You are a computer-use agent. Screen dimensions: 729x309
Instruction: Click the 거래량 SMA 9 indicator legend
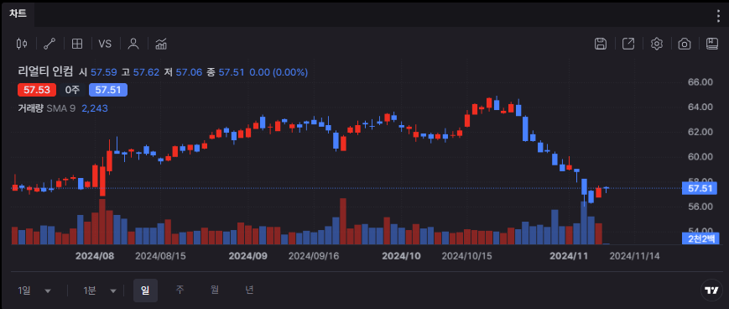46,108
